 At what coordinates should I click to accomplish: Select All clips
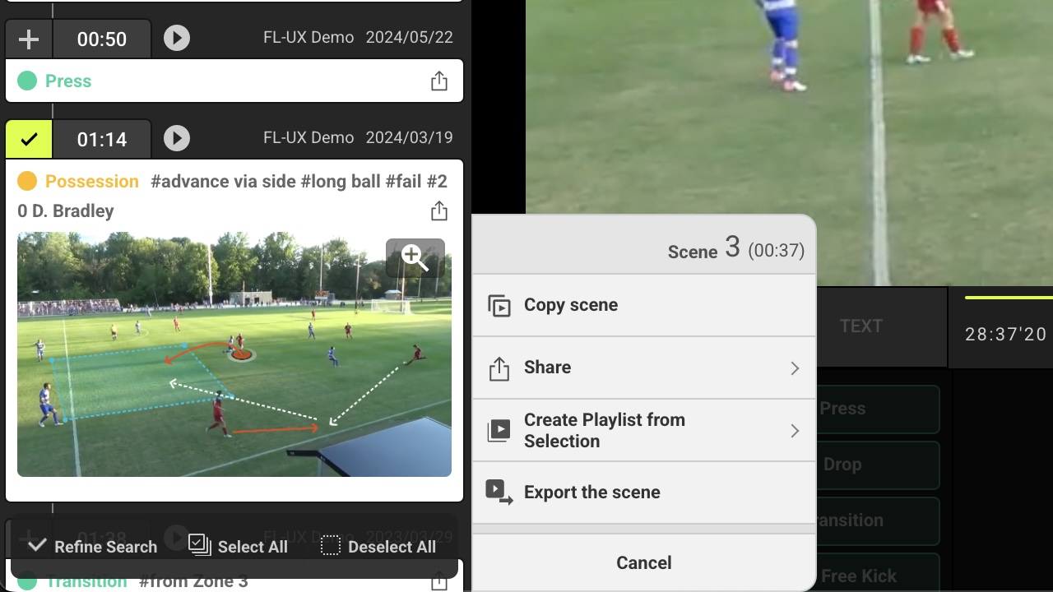click(x=239, y=546)
